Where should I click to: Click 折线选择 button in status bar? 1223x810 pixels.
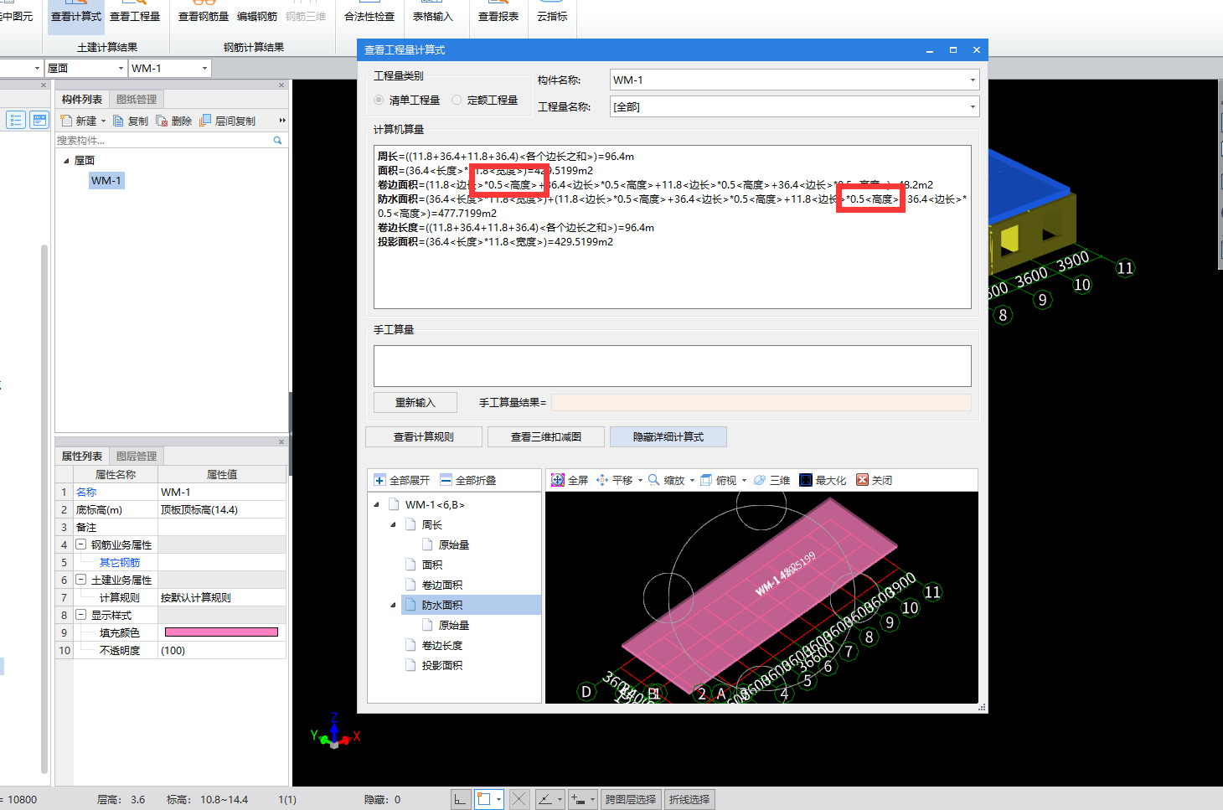coord(689,799)
